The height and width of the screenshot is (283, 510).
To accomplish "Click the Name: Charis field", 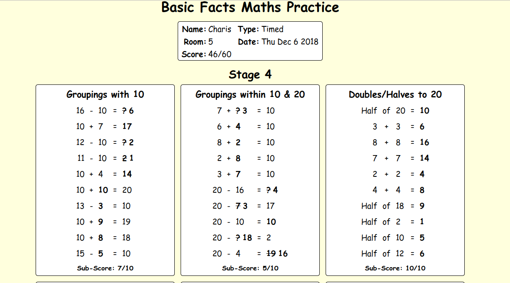I will pyautogui.click(x=207, y=29).
